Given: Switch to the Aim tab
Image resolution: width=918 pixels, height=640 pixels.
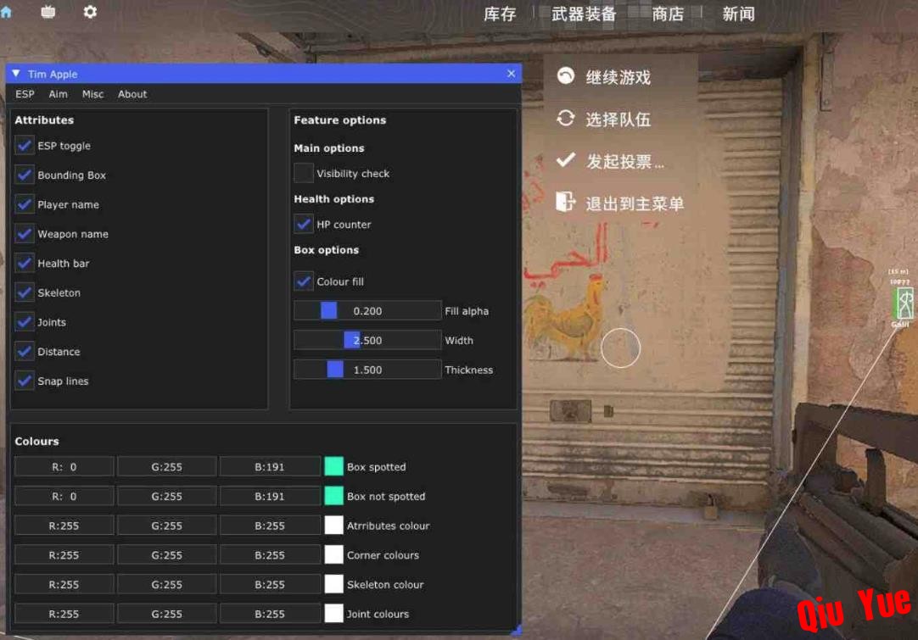Looking at the screenshot, I should click(x=58, y=94).
